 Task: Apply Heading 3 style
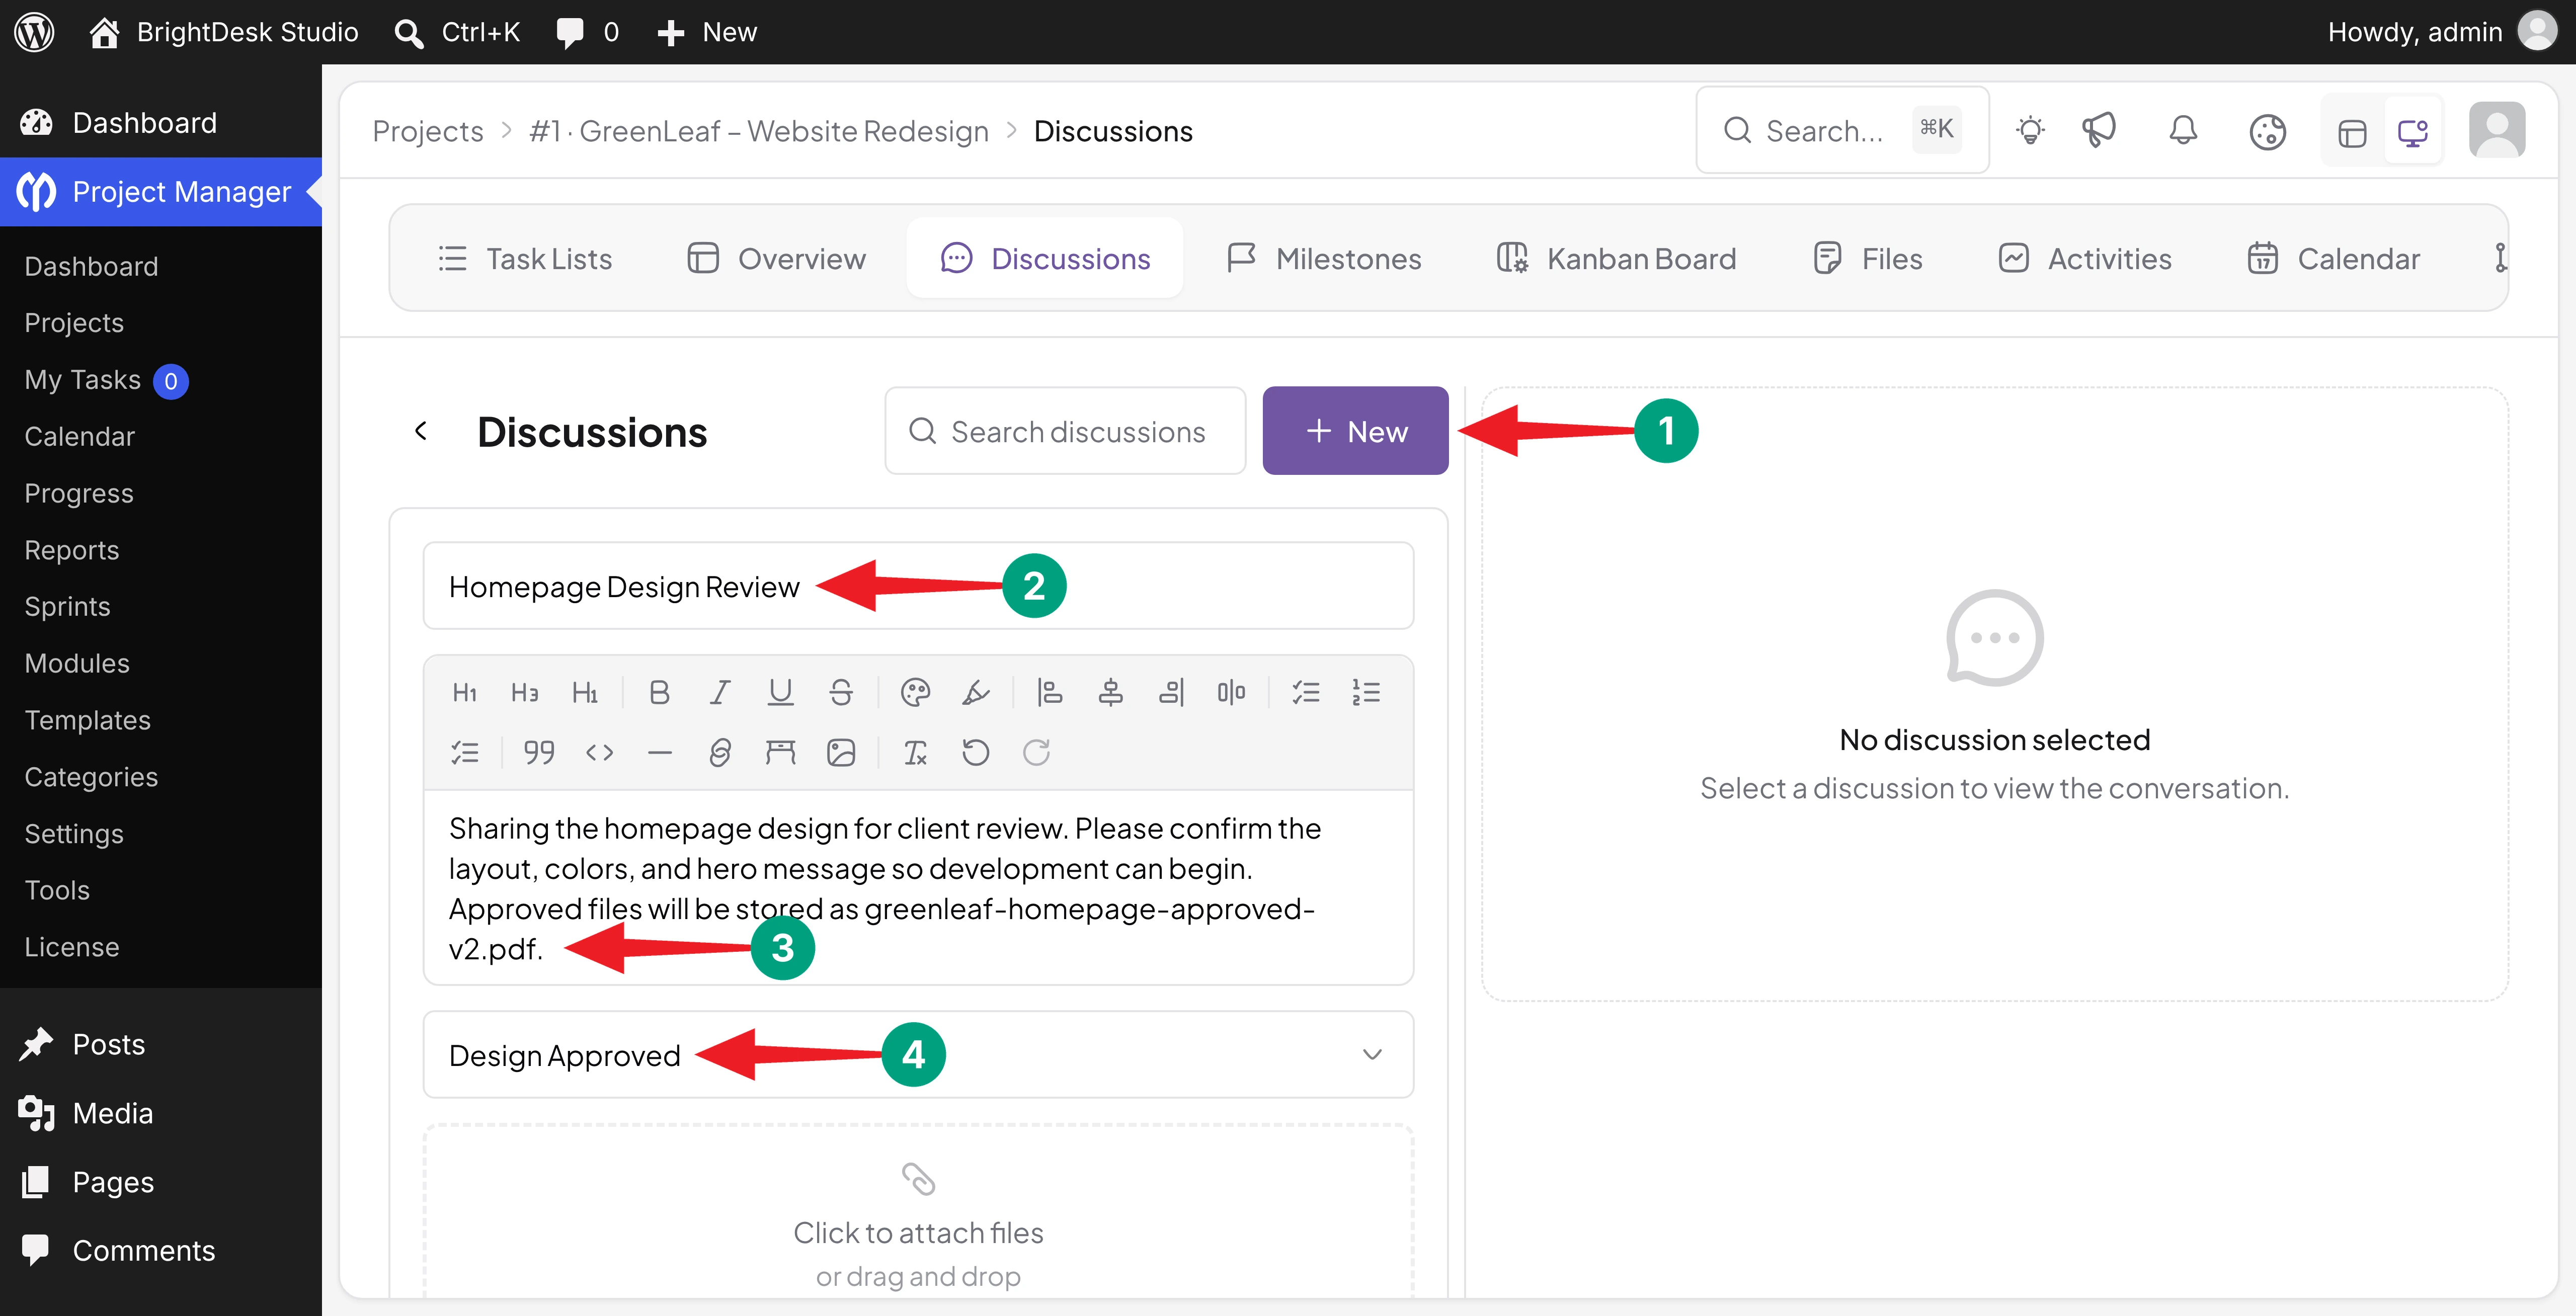pyautogui.click(x=525, y=692)
